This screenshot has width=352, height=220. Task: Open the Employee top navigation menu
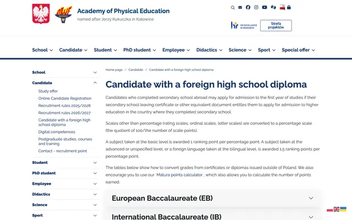point(176,50)
